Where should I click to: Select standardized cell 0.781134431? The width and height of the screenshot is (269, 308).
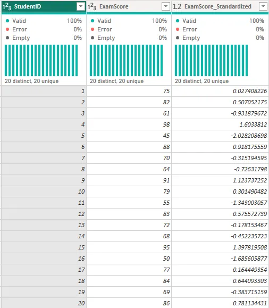[x=220, y=303]
